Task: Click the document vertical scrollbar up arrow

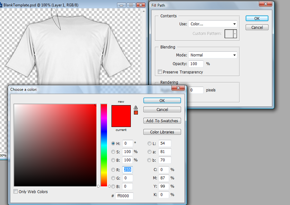Action: pos(144,12)
